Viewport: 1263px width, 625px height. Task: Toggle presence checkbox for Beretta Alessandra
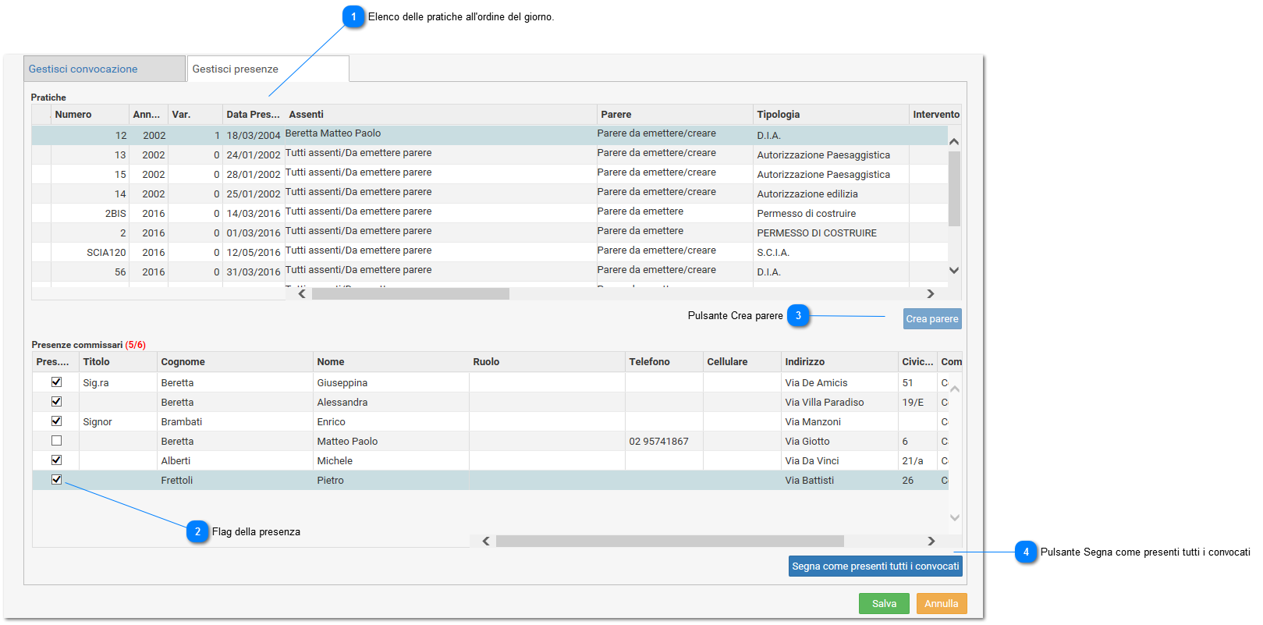pos(56,401)
